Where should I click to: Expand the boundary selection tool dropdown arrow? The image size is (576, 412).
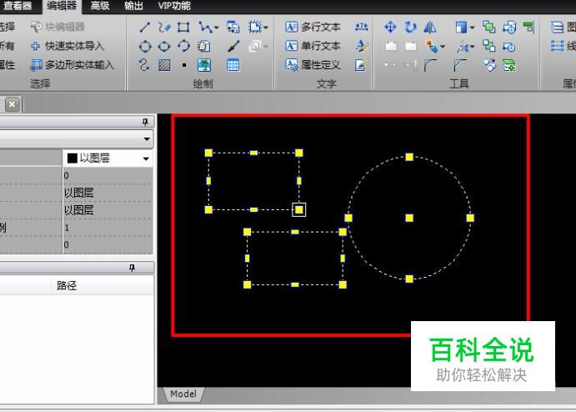(266, 28)
